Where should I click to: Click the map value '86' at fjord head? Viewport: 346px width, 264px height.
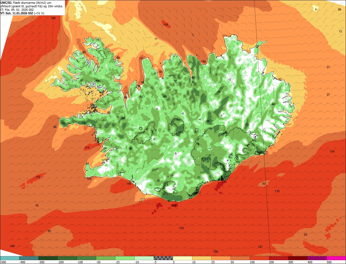pyautogui.click(x=143, y=82)
